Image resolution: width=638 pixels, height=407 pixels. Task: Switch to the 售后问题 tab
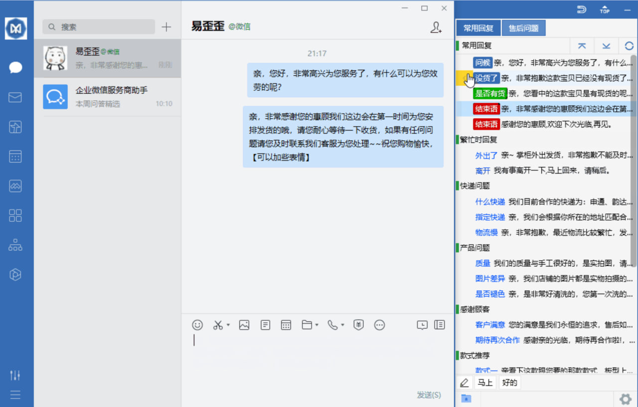click(x=523, y=28)
